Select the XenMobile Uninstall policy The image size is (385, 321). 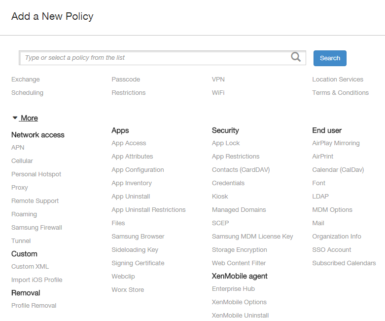[x=240, y=316]
